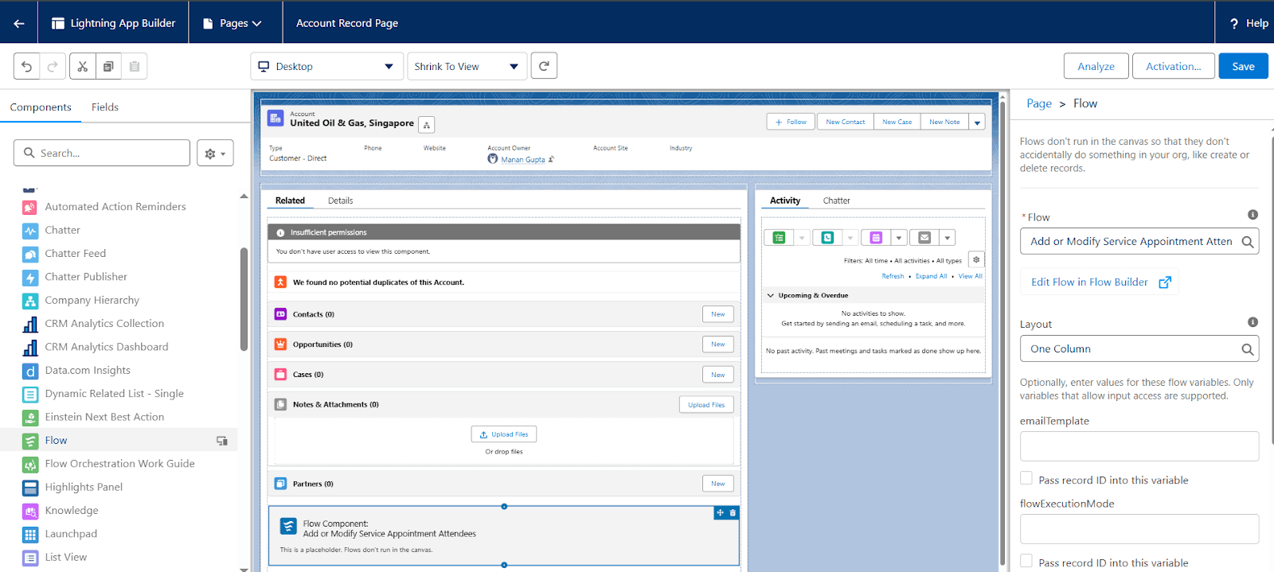Open account hierarchy icon beside account name
The image size is (1274, 572).
pos(427,125)
